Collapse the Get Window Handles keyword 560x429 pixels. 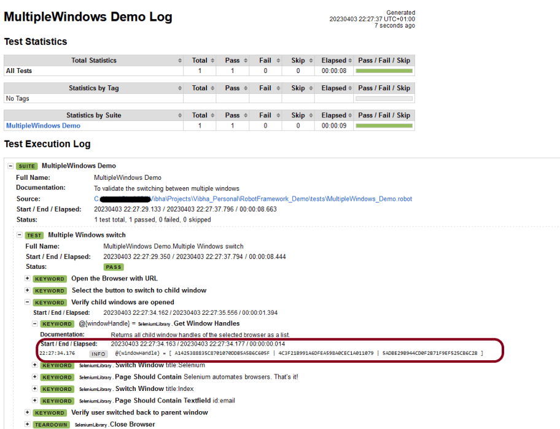(35, 323)
